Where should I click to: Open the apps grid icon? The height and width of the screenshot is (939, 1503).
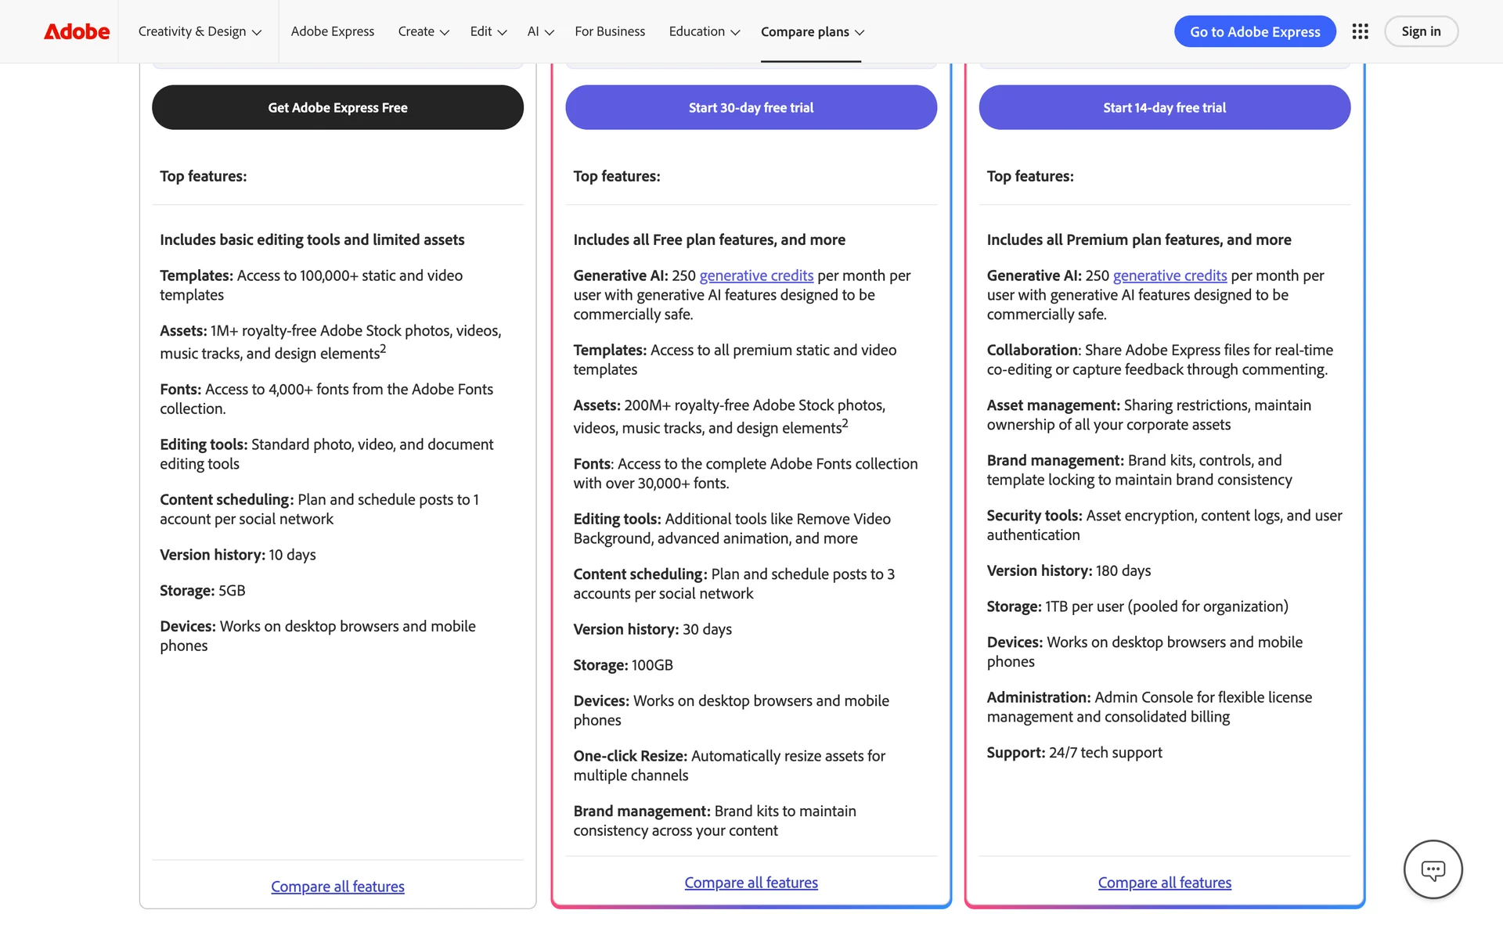pyautogui.click(x=1360, y=31)
